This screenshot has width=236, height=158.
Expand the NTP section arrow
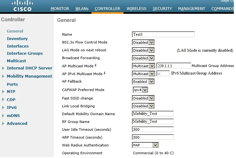coord(3,92)
